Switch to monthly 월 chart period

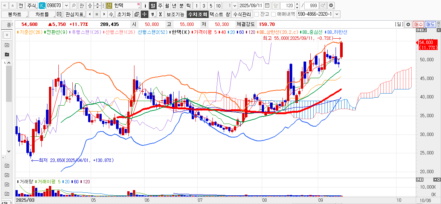click(167, 6)
